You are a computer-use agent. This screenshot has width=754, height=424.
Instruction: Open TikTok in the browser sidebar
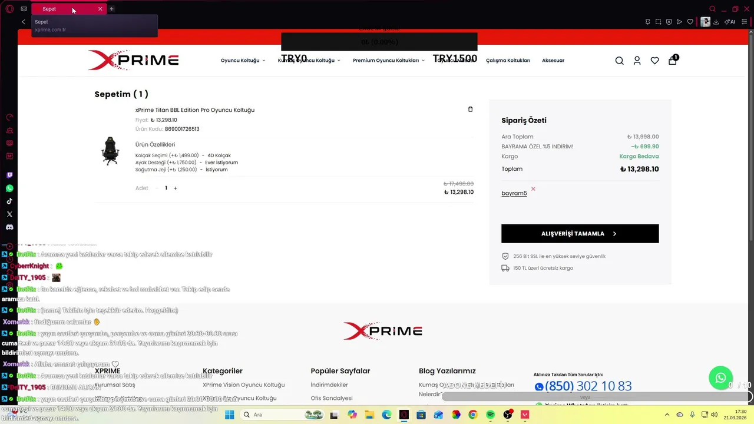tap(9, 201)
